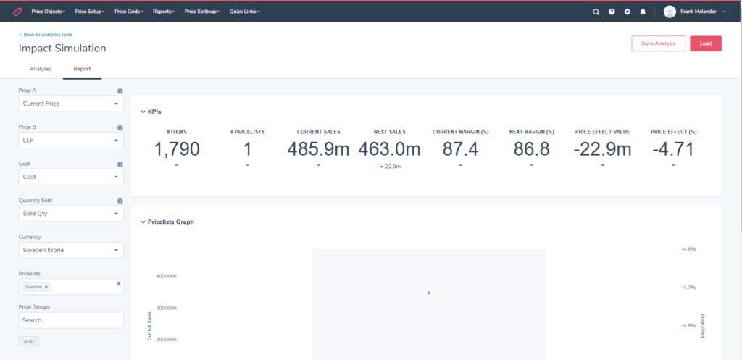
Task: Open the Price A dropdown
Action: [71, 104]
